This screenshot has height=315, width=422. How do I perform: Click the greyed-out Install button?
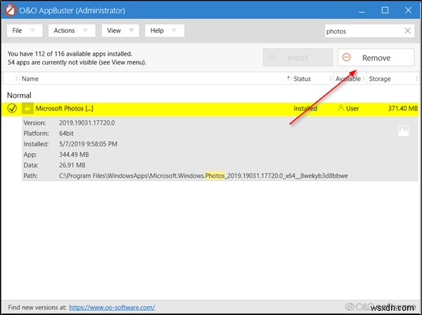298,57
